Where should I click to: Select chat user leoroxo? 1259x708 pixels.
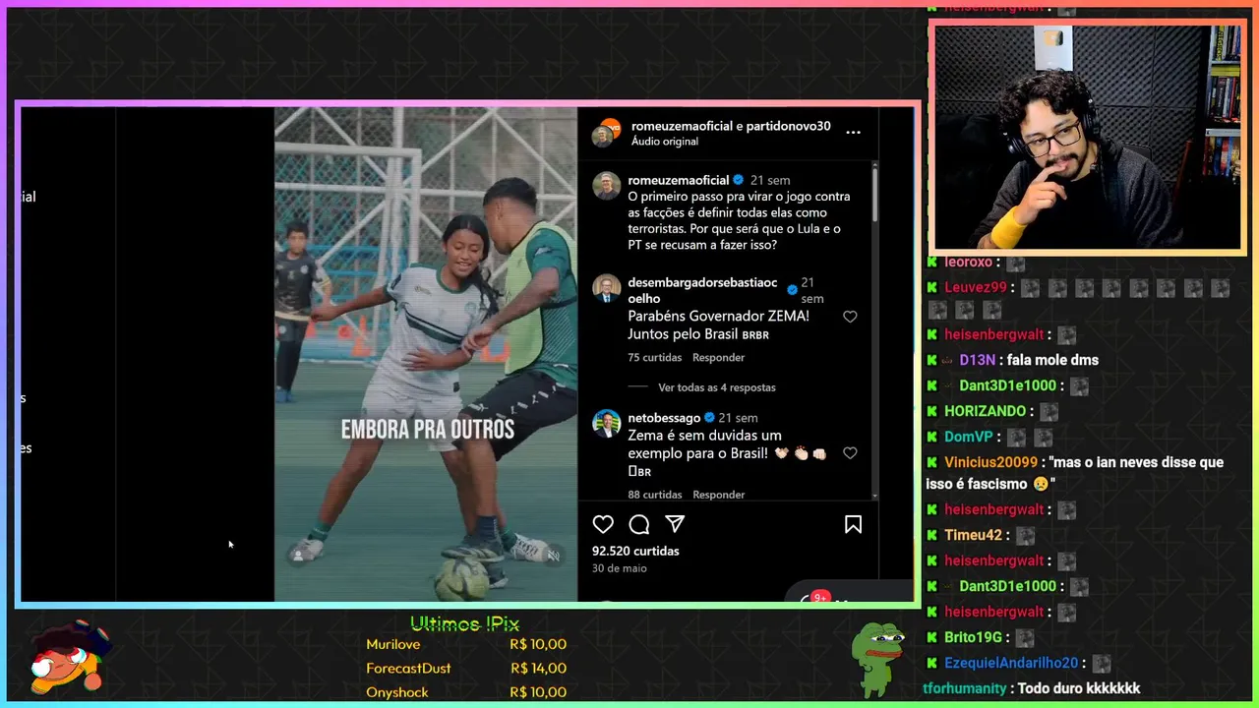(x=968, y=263)
